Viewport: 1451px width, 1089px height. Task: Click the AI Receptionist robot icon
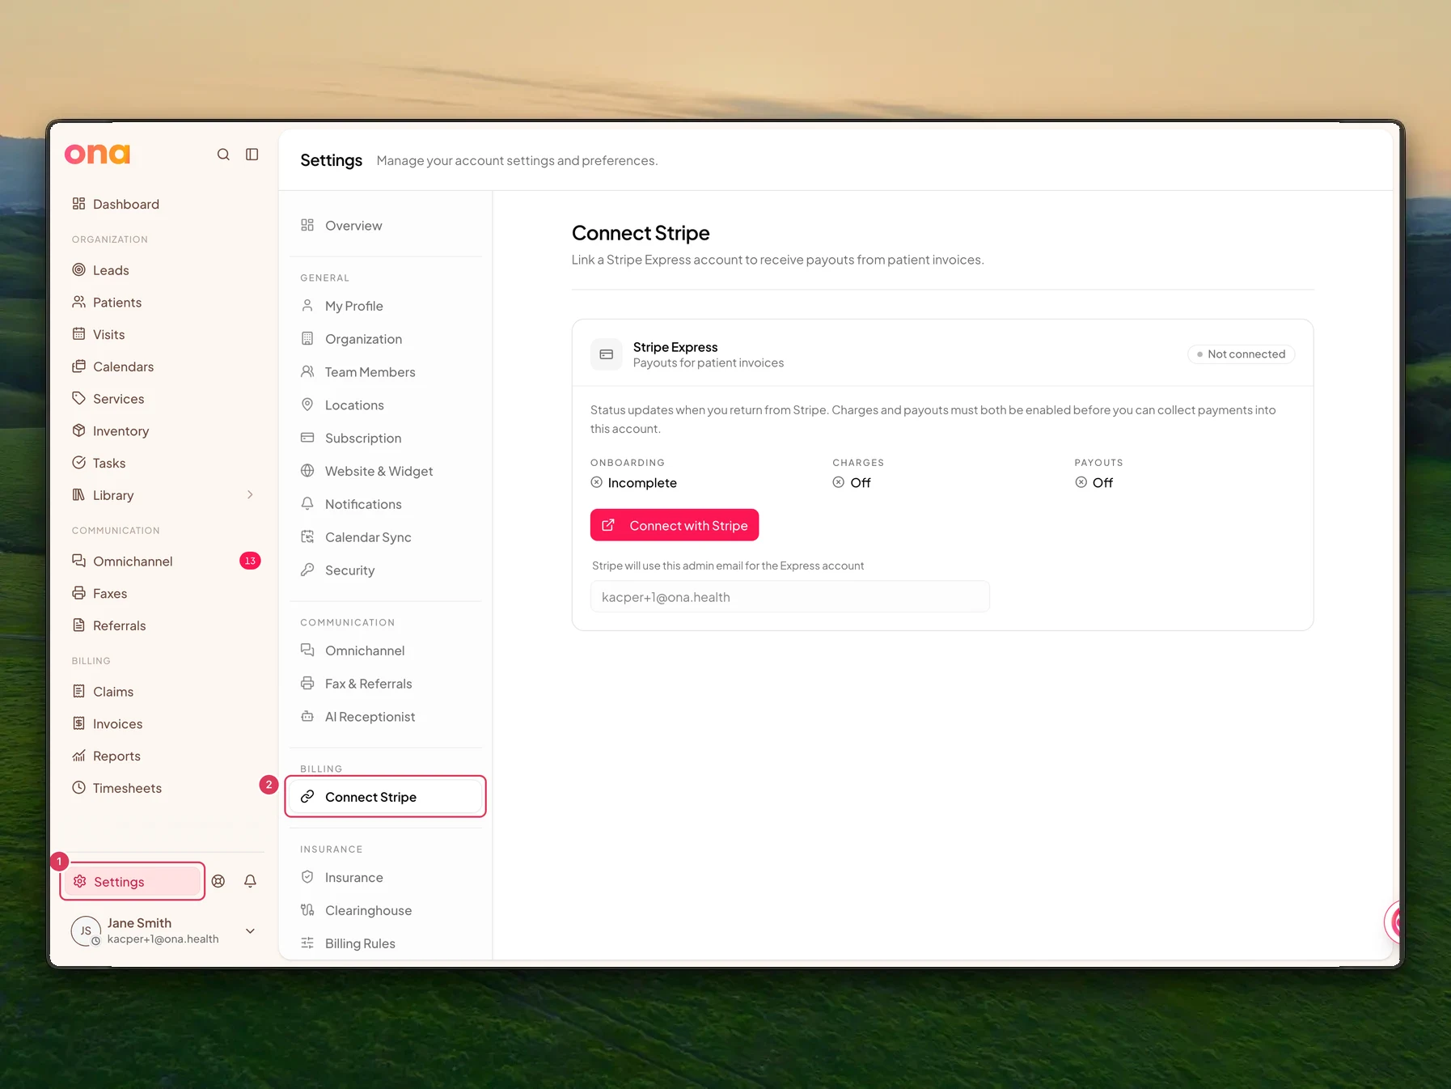(307, 716)
